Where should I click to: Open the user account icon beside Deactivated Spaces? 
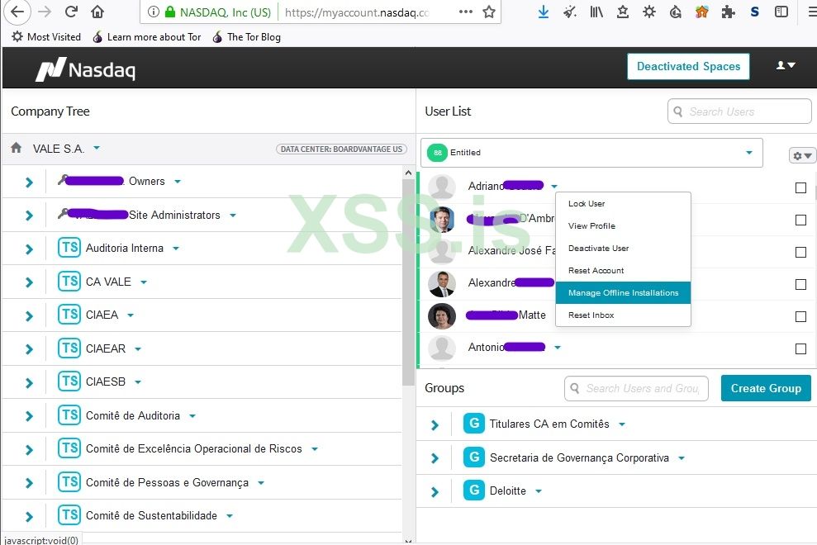click(x=780, y=64)
